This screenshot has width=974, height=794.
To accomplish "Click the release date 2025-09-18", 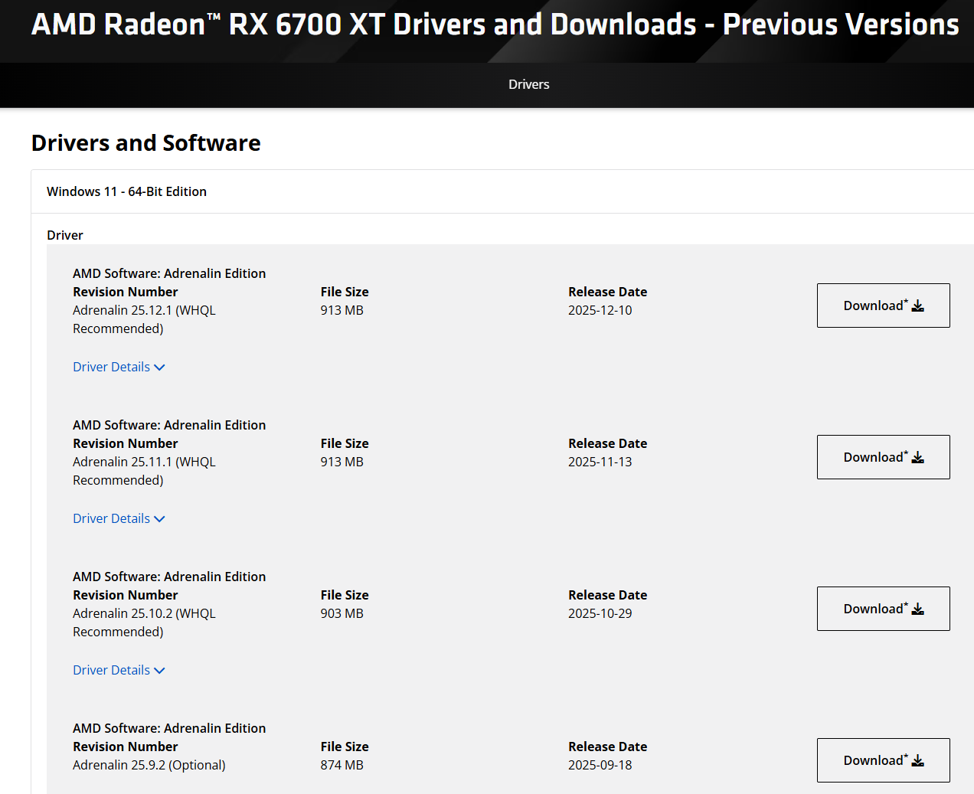I will [x=600, y=765].
